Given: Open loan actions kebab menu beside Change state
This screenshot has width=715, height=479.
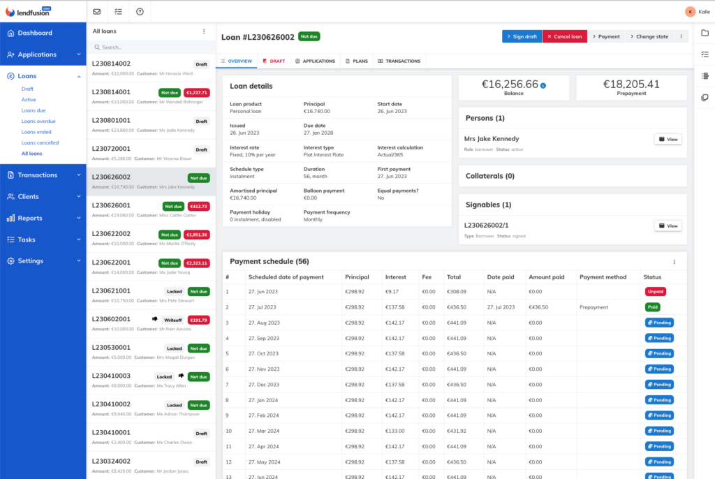Looking at the screenshot, I should (681, 36).
